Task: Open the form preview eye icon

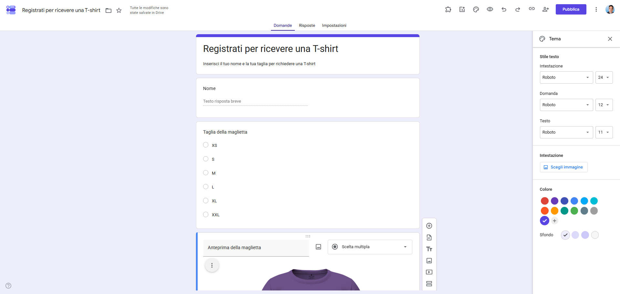Action: click(490, 9)
